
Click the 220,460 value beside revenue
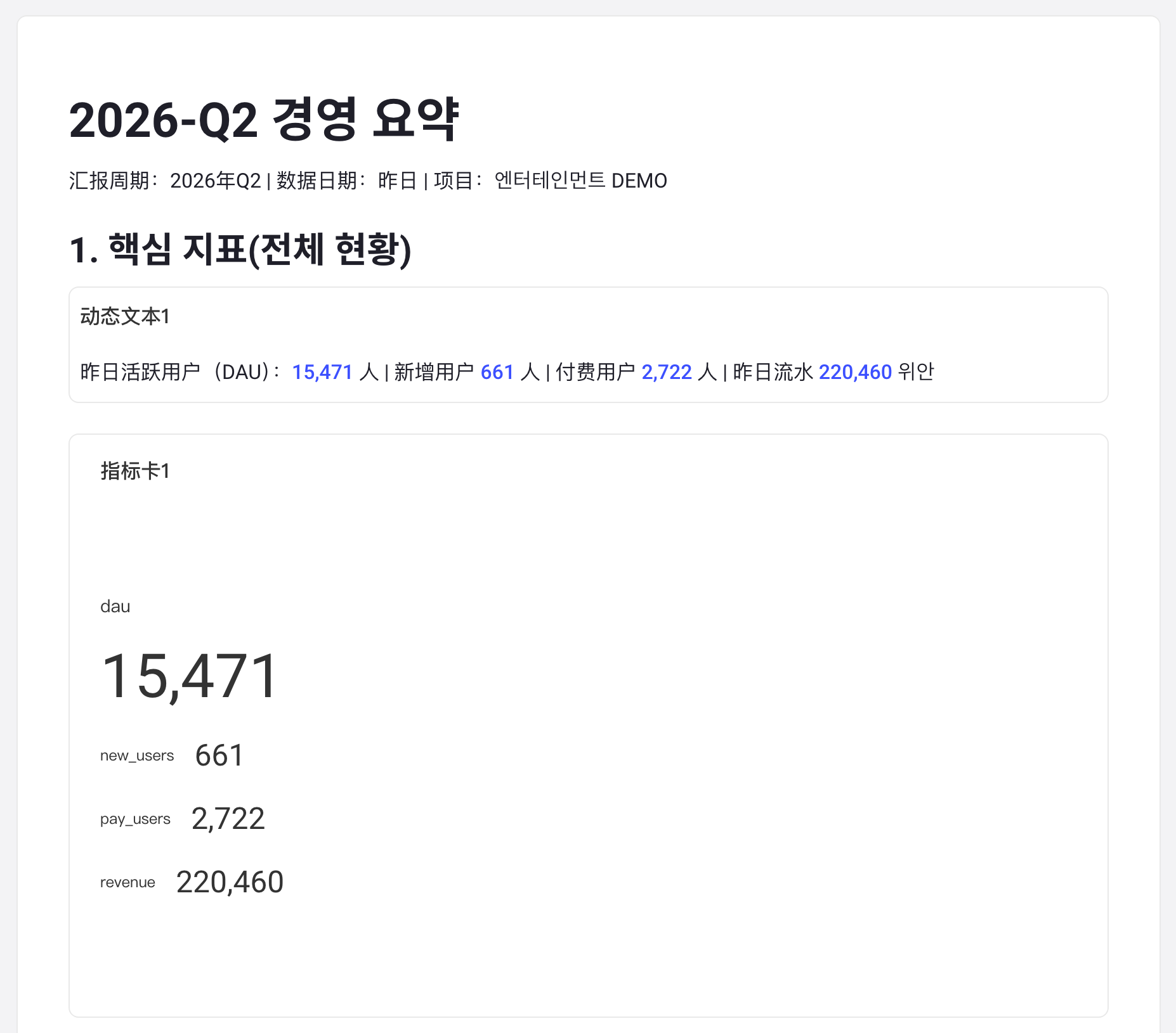[x=230, y=882]
